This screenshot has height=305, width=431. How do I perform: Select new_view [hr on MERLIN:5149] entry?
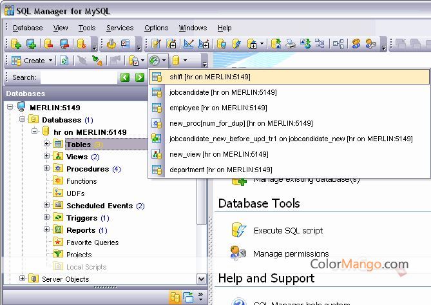point(289,154)
